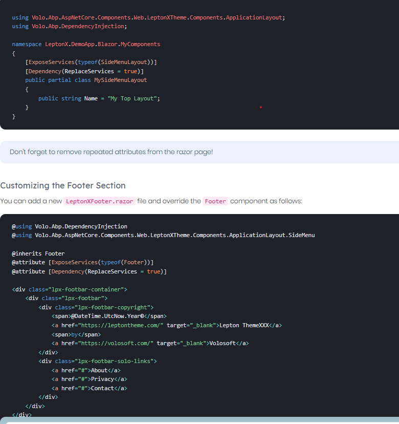Click the 'Customizing the Footer Section' heading
Viewport: 399px width, 424px height.
(63, 185)
